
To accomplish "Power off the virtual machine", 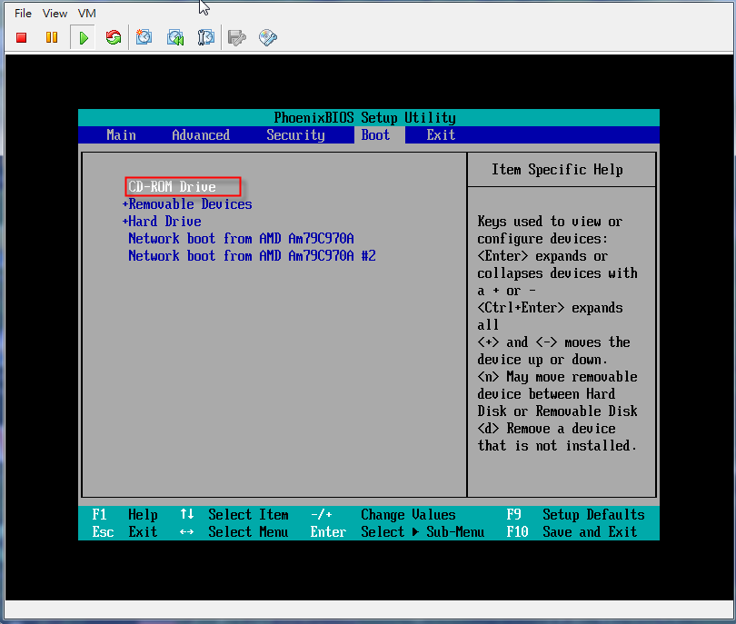I will [20, 37].
